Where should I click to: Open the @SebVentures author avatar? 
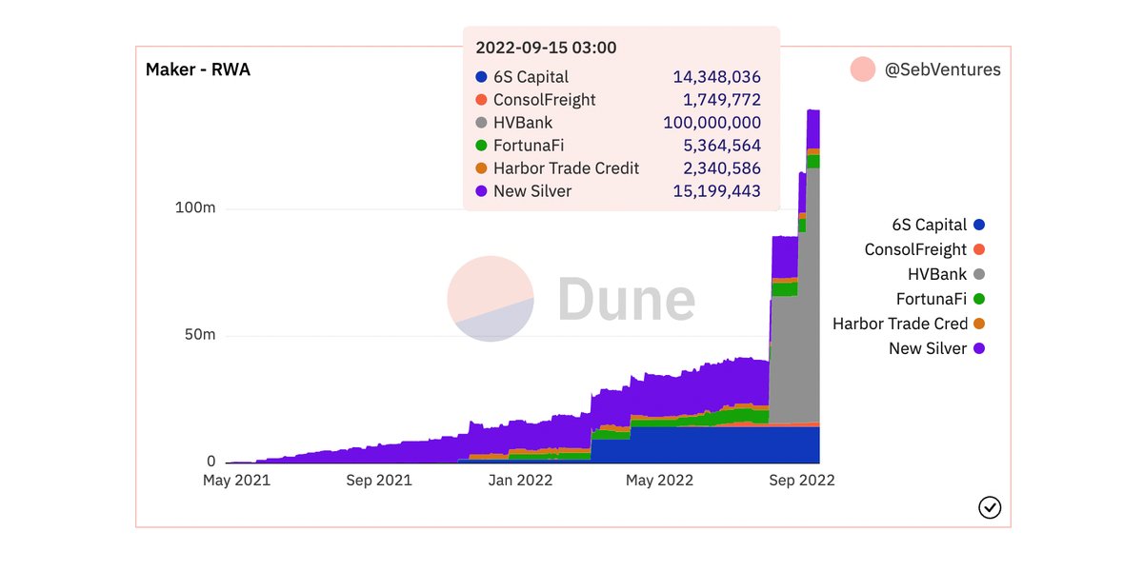[863, 69]
